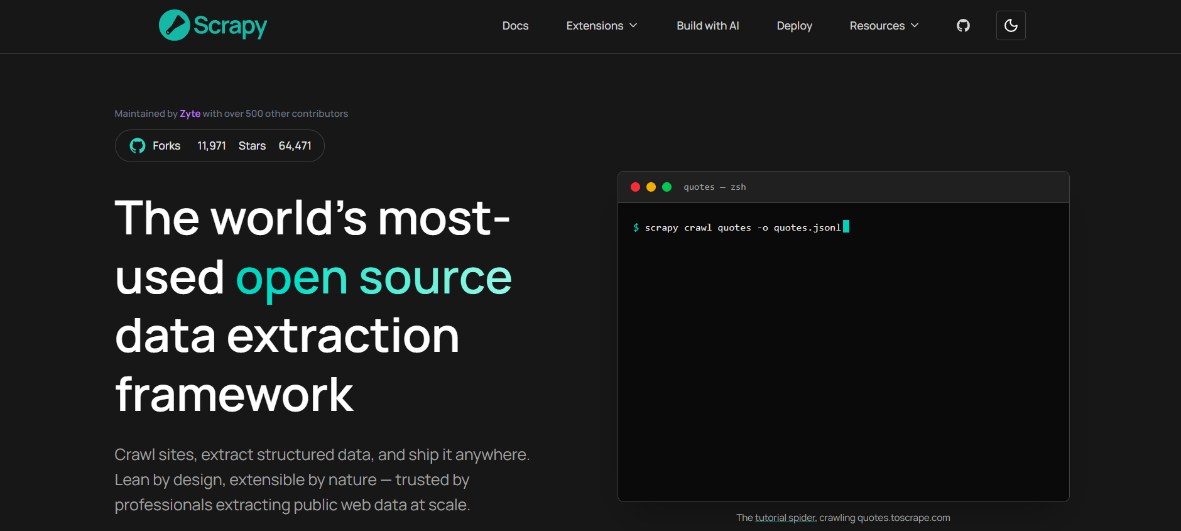
Task: Click the red dot in the terminal window
Action: (635, 187)
